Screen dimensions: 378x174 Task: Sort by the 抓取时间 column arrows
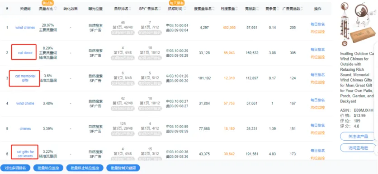pos(185,9)
